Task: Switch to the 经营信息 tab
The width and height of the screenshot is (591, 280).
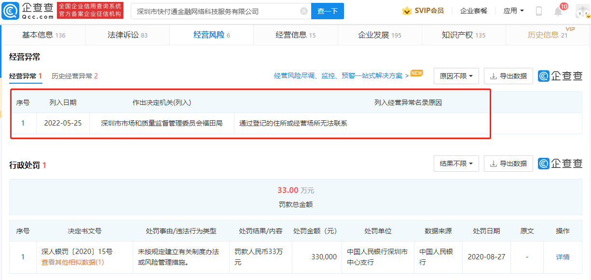Action: pos(295,35)
